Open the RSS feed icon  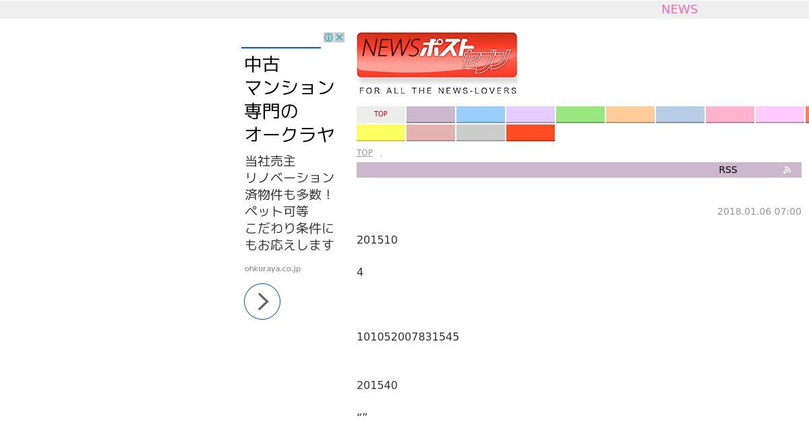(x=787, y=170)
